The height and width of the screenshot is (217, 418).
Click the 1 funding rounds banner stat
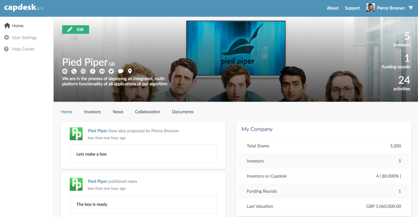click(x=396, y=62)
